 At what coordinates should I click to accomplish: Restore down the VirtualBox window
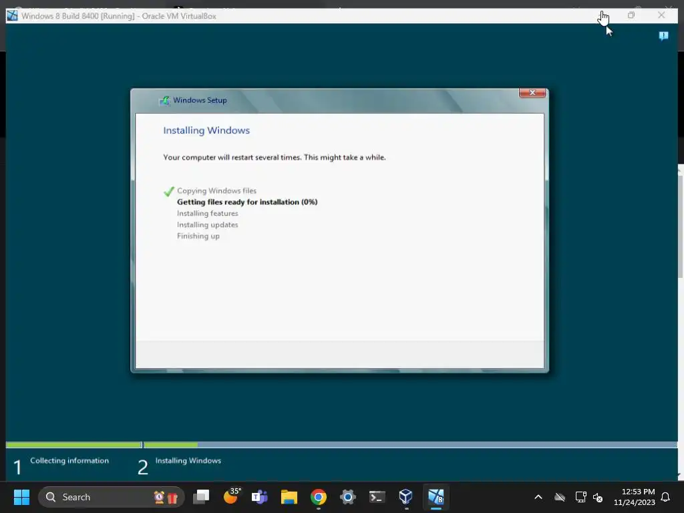[x=631, y=15]
